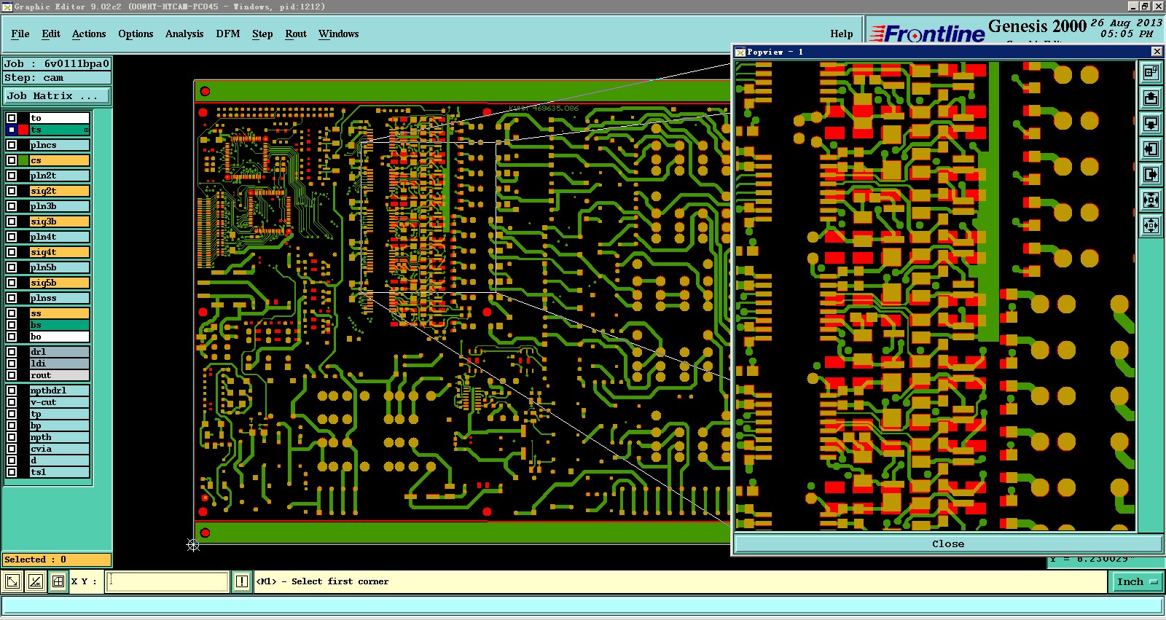Select the pln4t layer name

click(59, 237)
